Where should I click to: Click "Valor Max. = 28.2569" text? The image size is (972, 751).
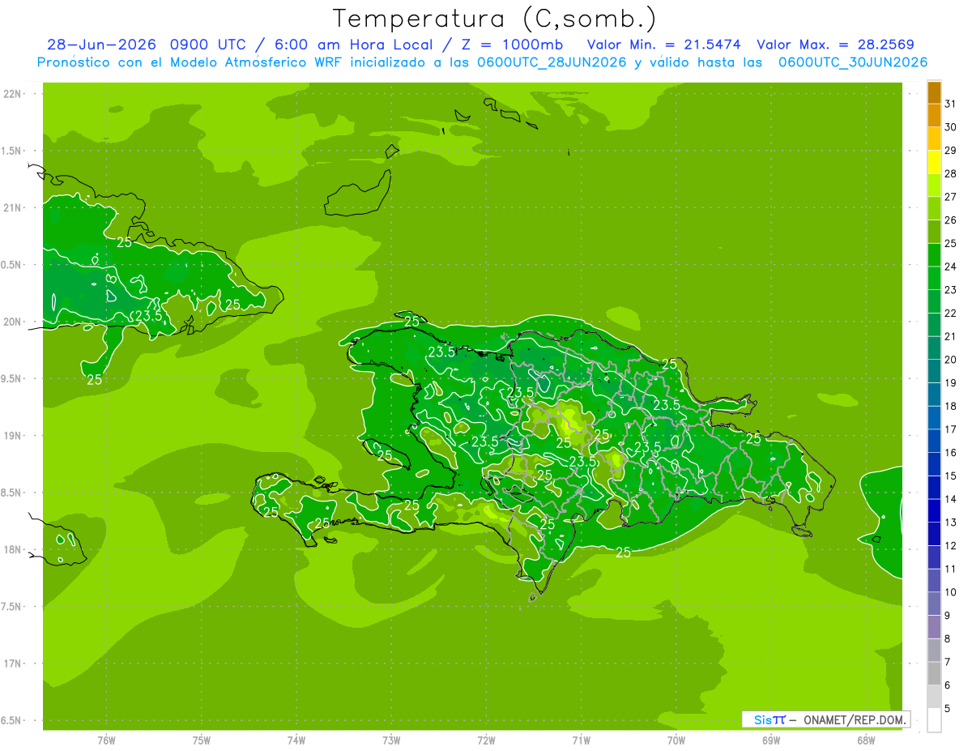click(x=836, y=45)
